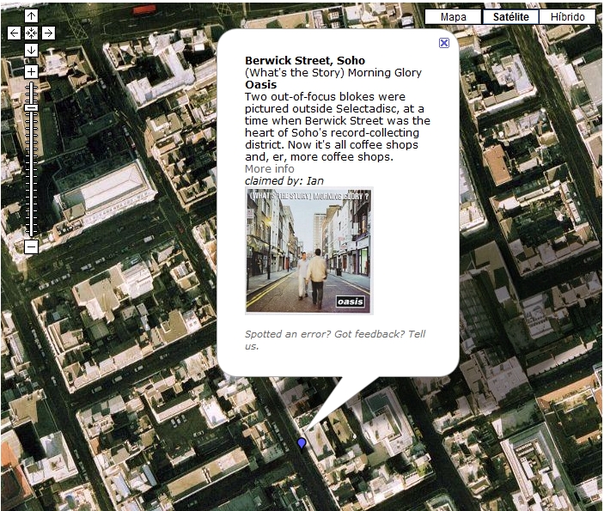604x511 pixels.
Task: Pan the map up with the arrow button
Action: click(x=31, y=16)
